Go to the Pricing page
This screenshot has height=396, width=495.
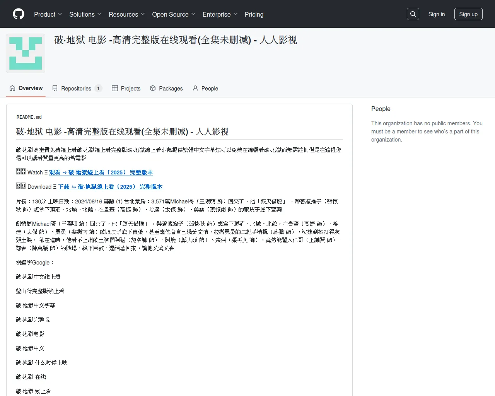[254, 14]
